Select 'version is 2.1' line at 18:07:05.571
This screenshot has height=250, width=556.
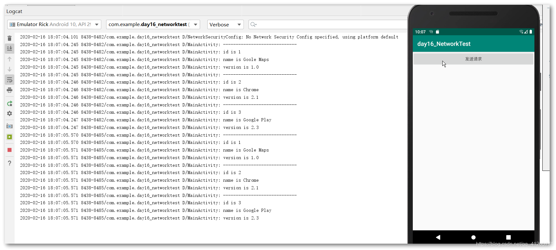pos(139,188)
